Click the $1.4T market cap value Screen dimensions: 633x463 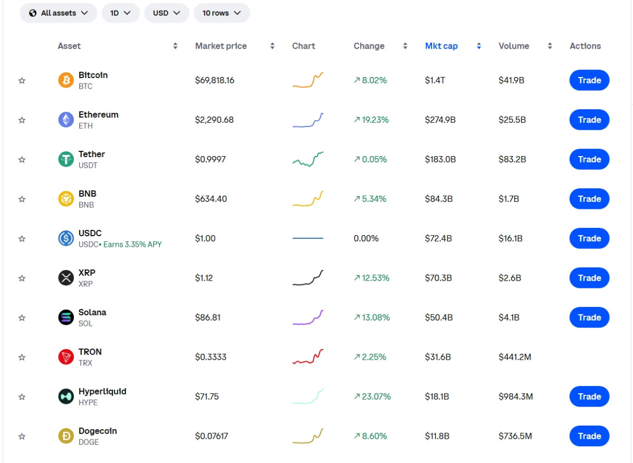[x=435, y=80]
